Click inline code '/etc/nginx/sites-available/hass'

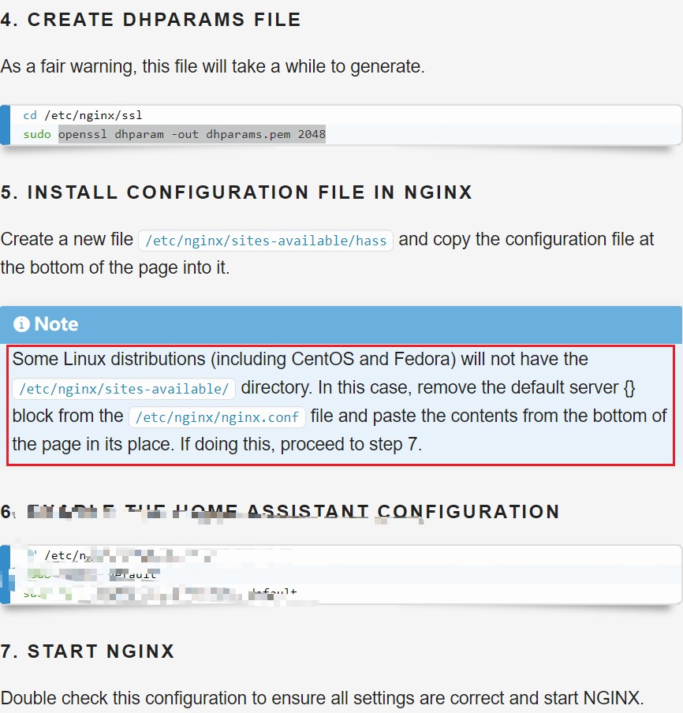click(266, 241)
